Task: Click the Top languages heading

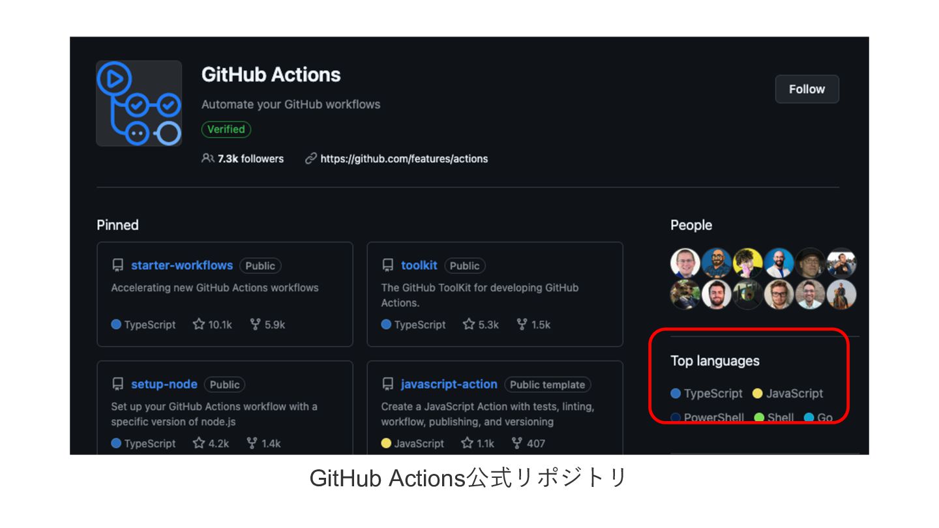Action: (715, 360)
